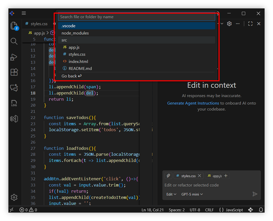Open the Explorer view in activity bar
The height and width of the screenshot is (221, 273).
pyautogui.click(x=14, y=26)
